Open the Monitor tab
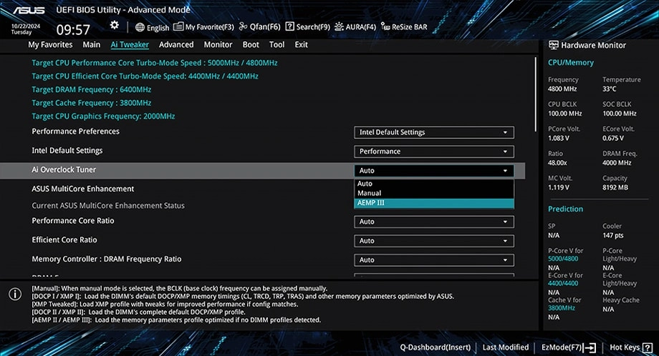 pyautogui.click(x=218, y=44)
